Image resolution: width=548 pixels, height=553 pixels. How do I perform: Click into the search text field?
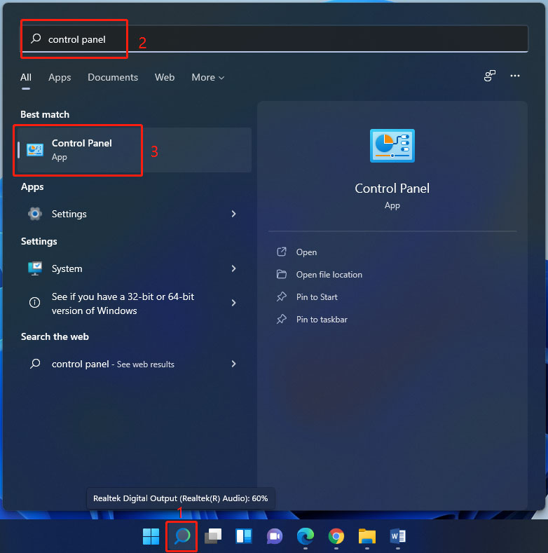click(275, 39)
